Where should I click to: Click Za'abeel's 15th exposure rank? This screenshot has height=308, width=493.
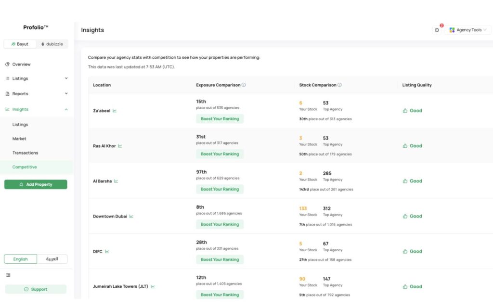[x=201, y=102]
